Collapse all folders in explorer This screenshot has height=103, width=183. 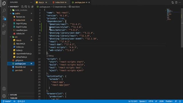tap(32, 7)
